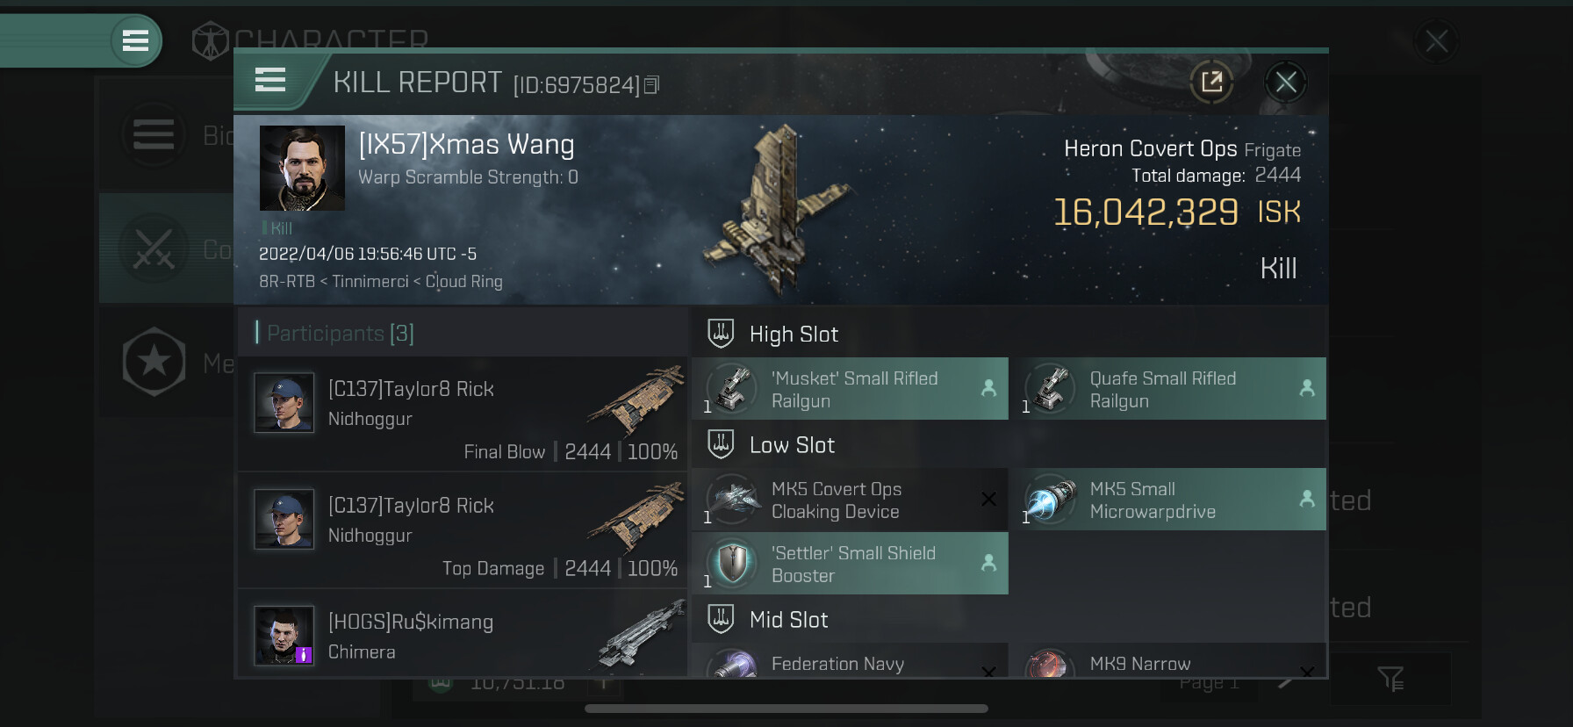Screen dimensions: 1573x727
Task: Click the Heron Covert Ops ship image
Action: [772, 211]
